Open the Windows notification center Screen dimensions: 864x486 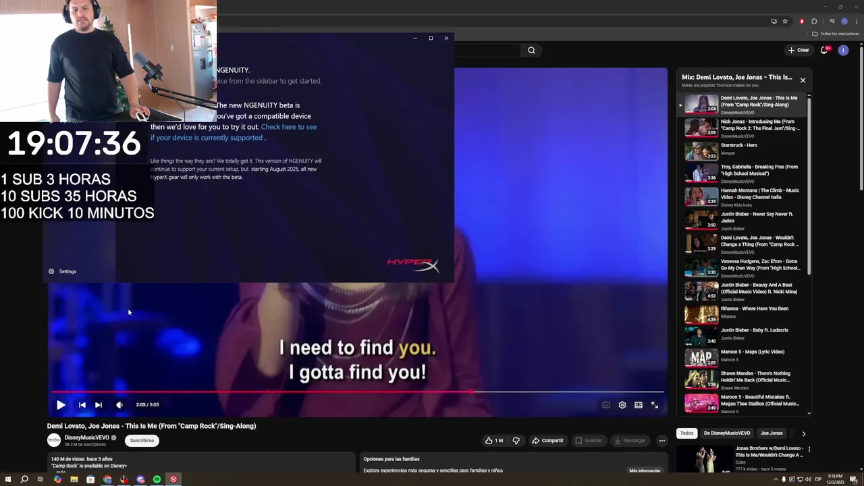coord(853,479)
